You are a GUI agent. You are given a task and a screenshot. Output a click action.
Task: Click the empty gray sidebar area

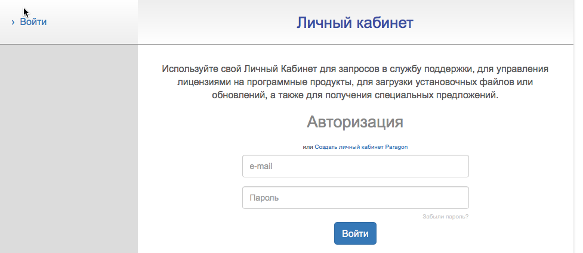coord(69,148)
